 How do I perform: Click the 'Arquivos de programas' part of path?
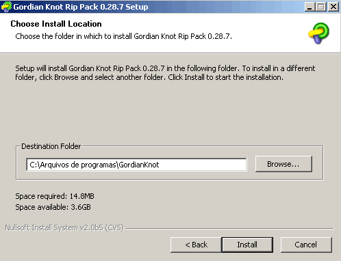[x=78, y=165]
